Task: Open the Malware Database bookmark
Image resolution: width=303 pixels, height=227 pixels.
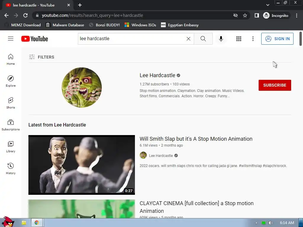Action: (x=65, y=25)
